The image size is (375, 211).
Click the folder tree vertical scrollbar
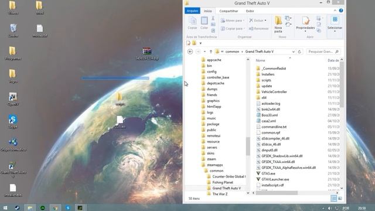(248, 147)
